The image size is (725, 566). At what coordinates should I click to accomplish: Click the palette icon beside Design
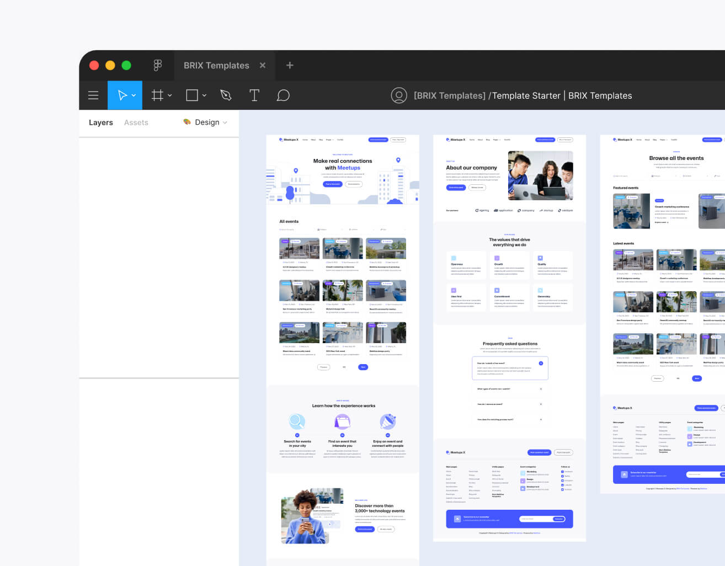[186, 122]
